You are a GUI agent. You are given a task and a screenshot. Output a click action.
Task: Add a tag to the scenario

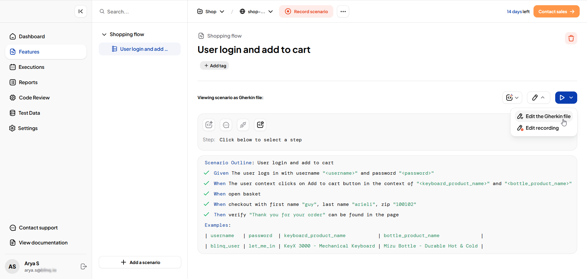pyautogui.click(x=215, y=65)
